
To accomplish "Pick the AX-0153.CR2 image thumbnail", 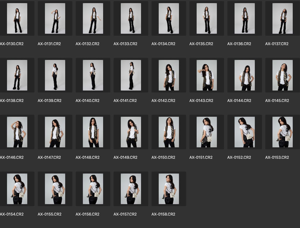I will point(283,132).
